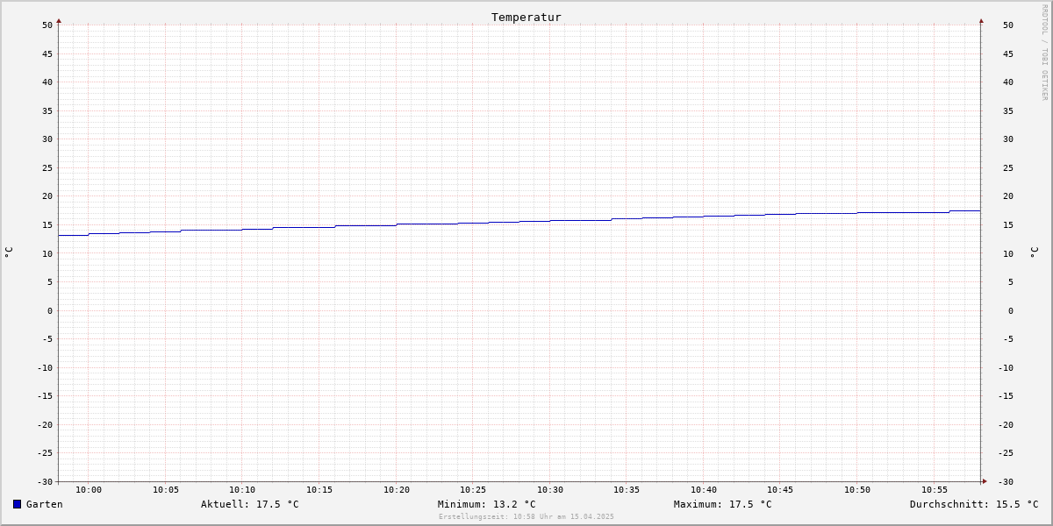
Task: Click the 10:10 time axis label
Action: pos(242,490)
